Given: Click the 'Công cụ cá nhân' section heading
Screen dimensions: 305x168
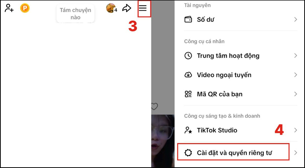Looking at the screenshot, I should [x=204, y=41].
